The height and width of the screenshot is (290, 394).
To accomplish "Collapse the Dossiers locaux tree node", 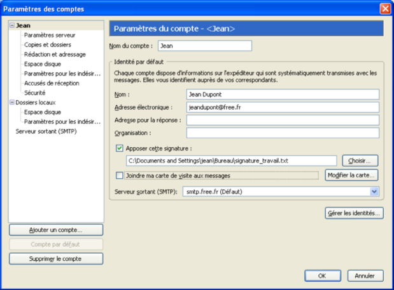I will pos(12,102).
